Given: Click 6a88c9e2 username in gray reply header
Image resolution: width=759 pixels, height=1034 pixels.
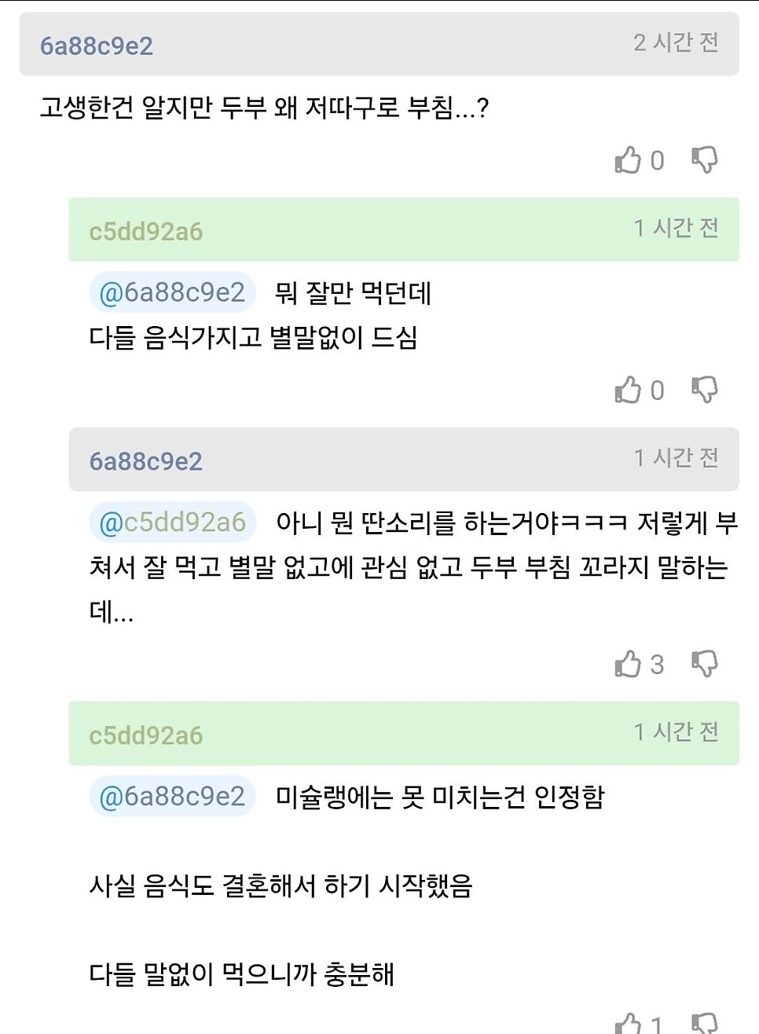Looking at the screenshot, I should click(146, 461).
